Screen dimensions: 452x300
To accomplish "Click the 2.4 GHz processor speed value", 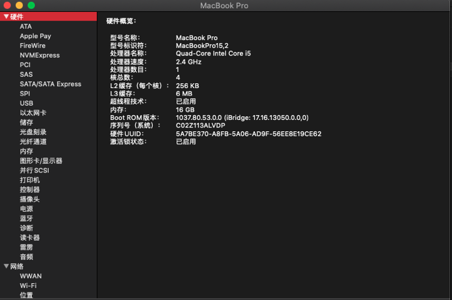I will [188, 62].
